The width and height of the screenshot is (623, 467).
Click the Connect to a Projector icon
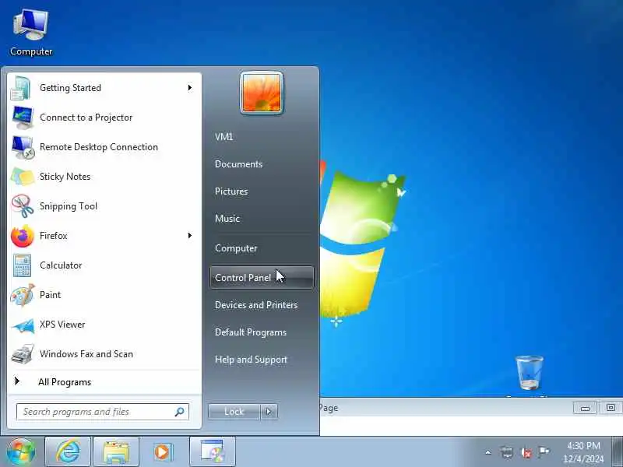pos(23,118)
